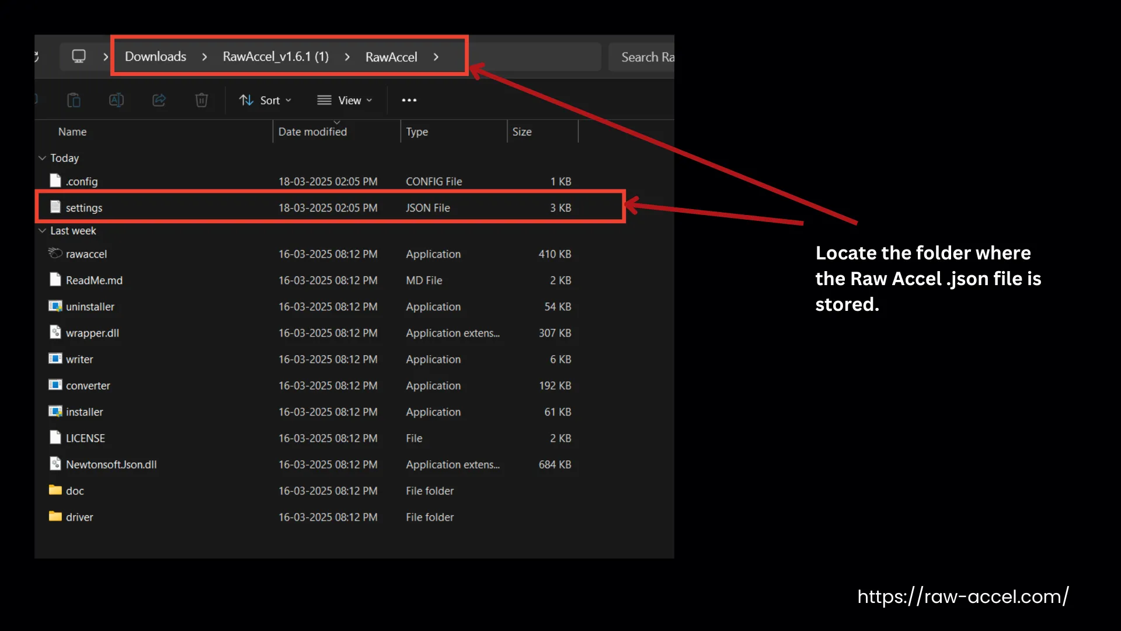Screen dimensions: 1121x631
Task: Click the Paste clipboard icon in toolbar
Action: point(74,100)
